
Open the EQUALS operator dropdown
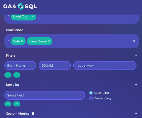[55, 65]
